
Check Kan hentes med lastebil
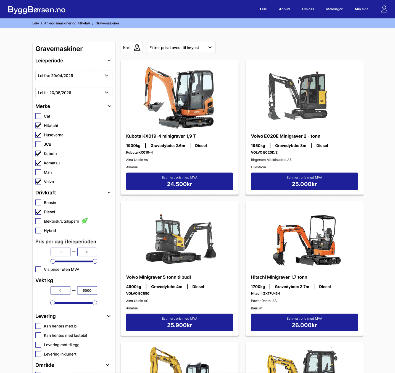[x=38, y=335]
